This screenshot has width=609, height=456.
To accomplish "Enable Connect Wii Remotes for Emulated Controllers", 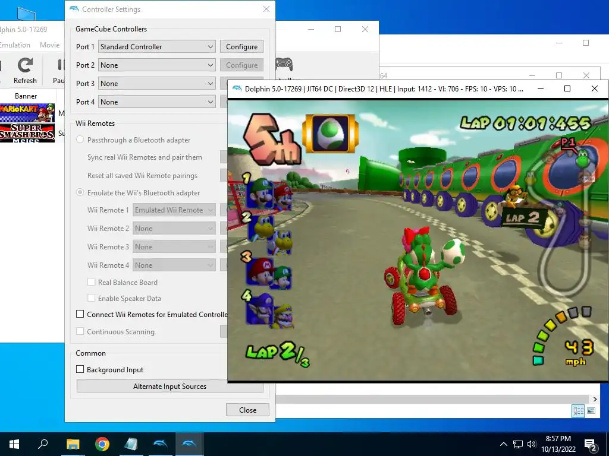I will pos(80,314).
